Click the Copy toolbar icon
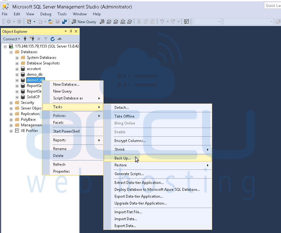 coord(146,22)
